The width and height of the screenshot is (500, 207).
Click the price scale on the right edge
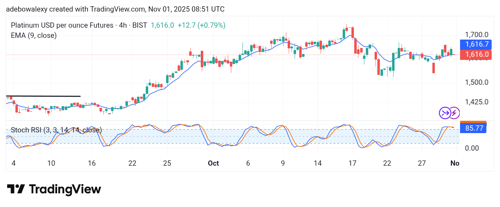click(478, 82)
